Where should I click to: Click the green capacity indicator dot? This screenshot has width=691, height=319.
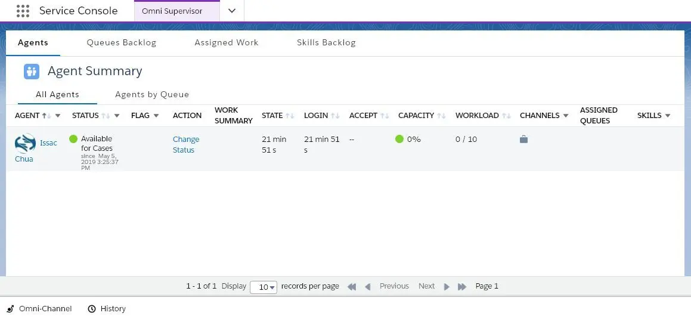point(399,140)
